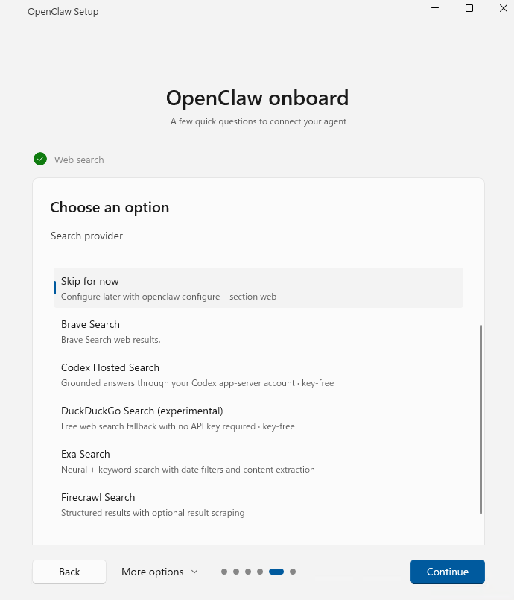The image size is (514, 600).
Task: Click the active step progress indicator
Action: point(276,572)
